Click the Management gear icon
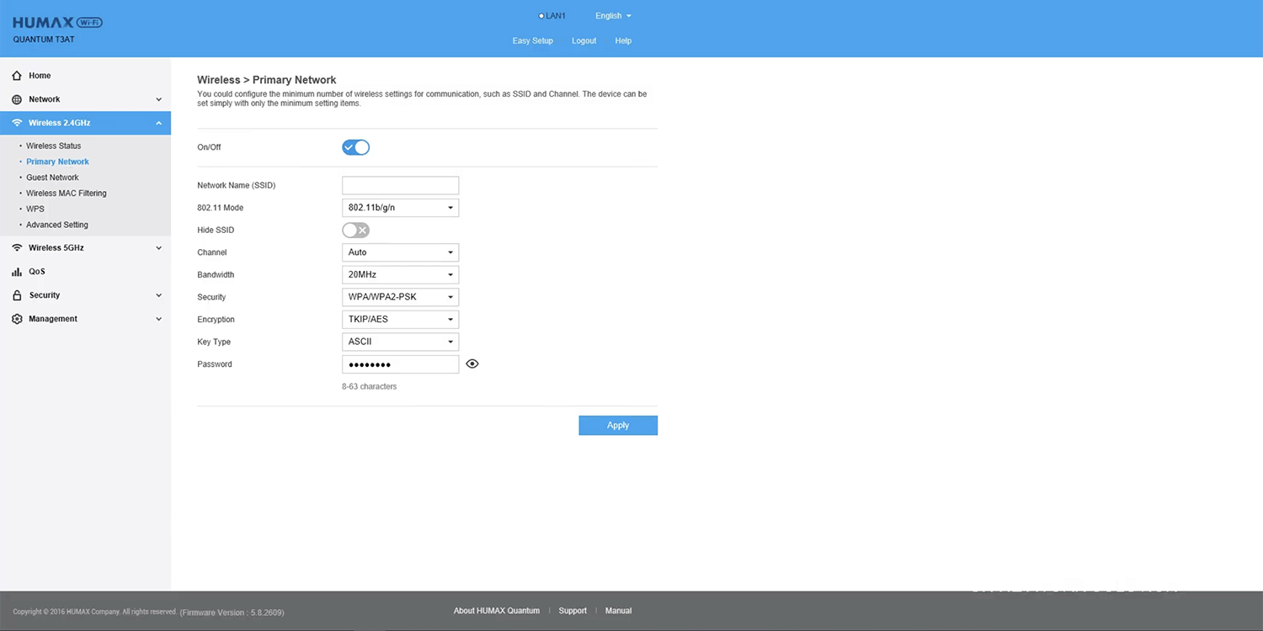Image resolution: width=1263 pixels, height=631 pixels. pyautogui.click(x=17, y=319)
